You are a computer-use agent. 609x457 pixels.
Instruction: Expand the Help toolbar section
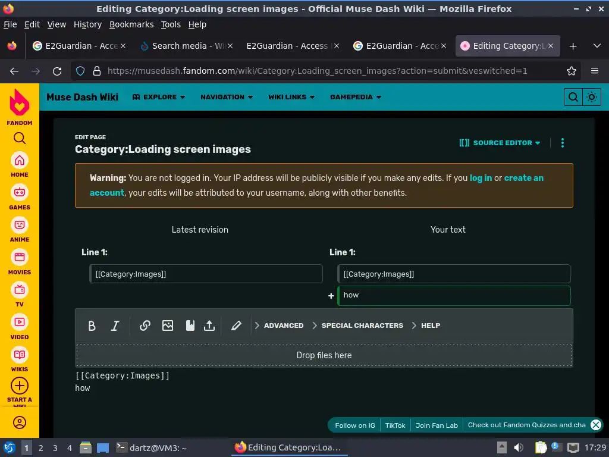click(x=426, y=325)
